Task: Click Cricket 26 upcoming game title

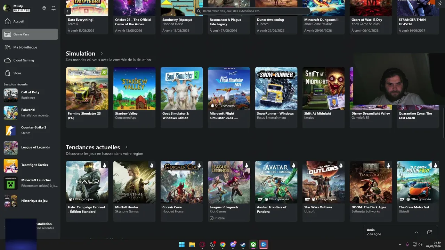Action: click(x=133, y=22)
